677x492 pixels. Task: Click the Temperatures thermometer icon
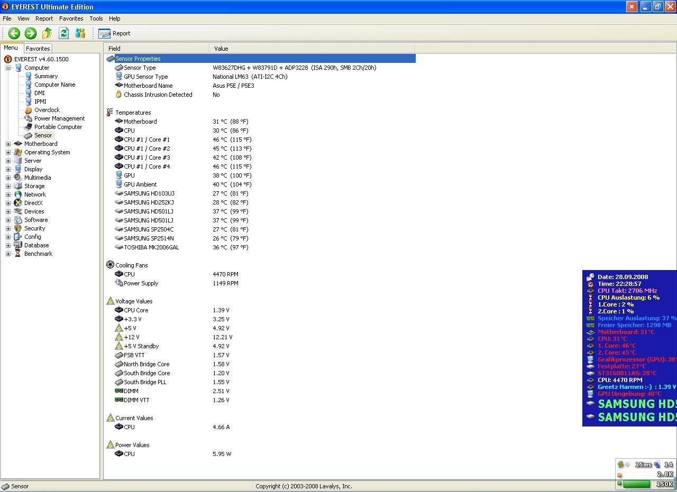110,113
